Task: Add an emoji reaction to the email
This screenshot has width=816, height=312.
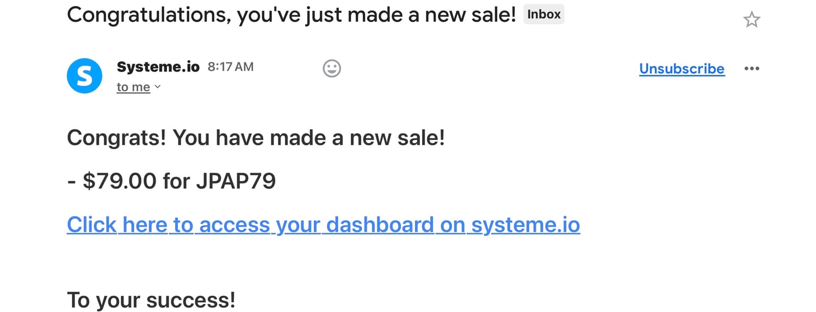Action: click(332, 68)
